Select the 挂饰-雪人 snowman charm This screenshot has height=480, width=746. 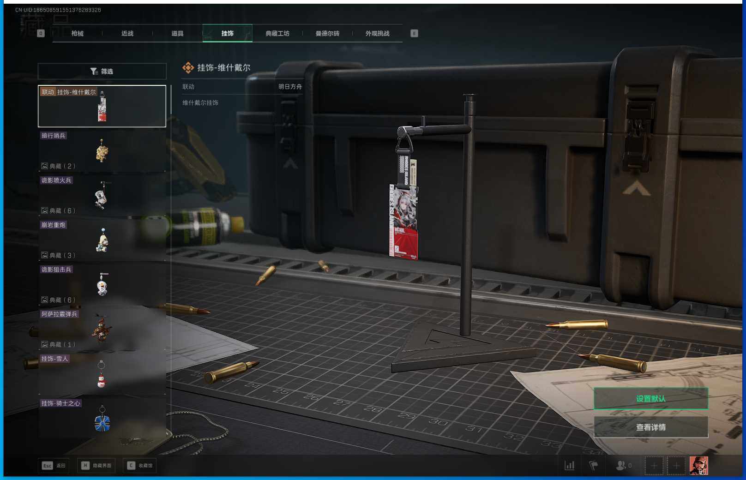pyautogui.click(x=102, y=374)
